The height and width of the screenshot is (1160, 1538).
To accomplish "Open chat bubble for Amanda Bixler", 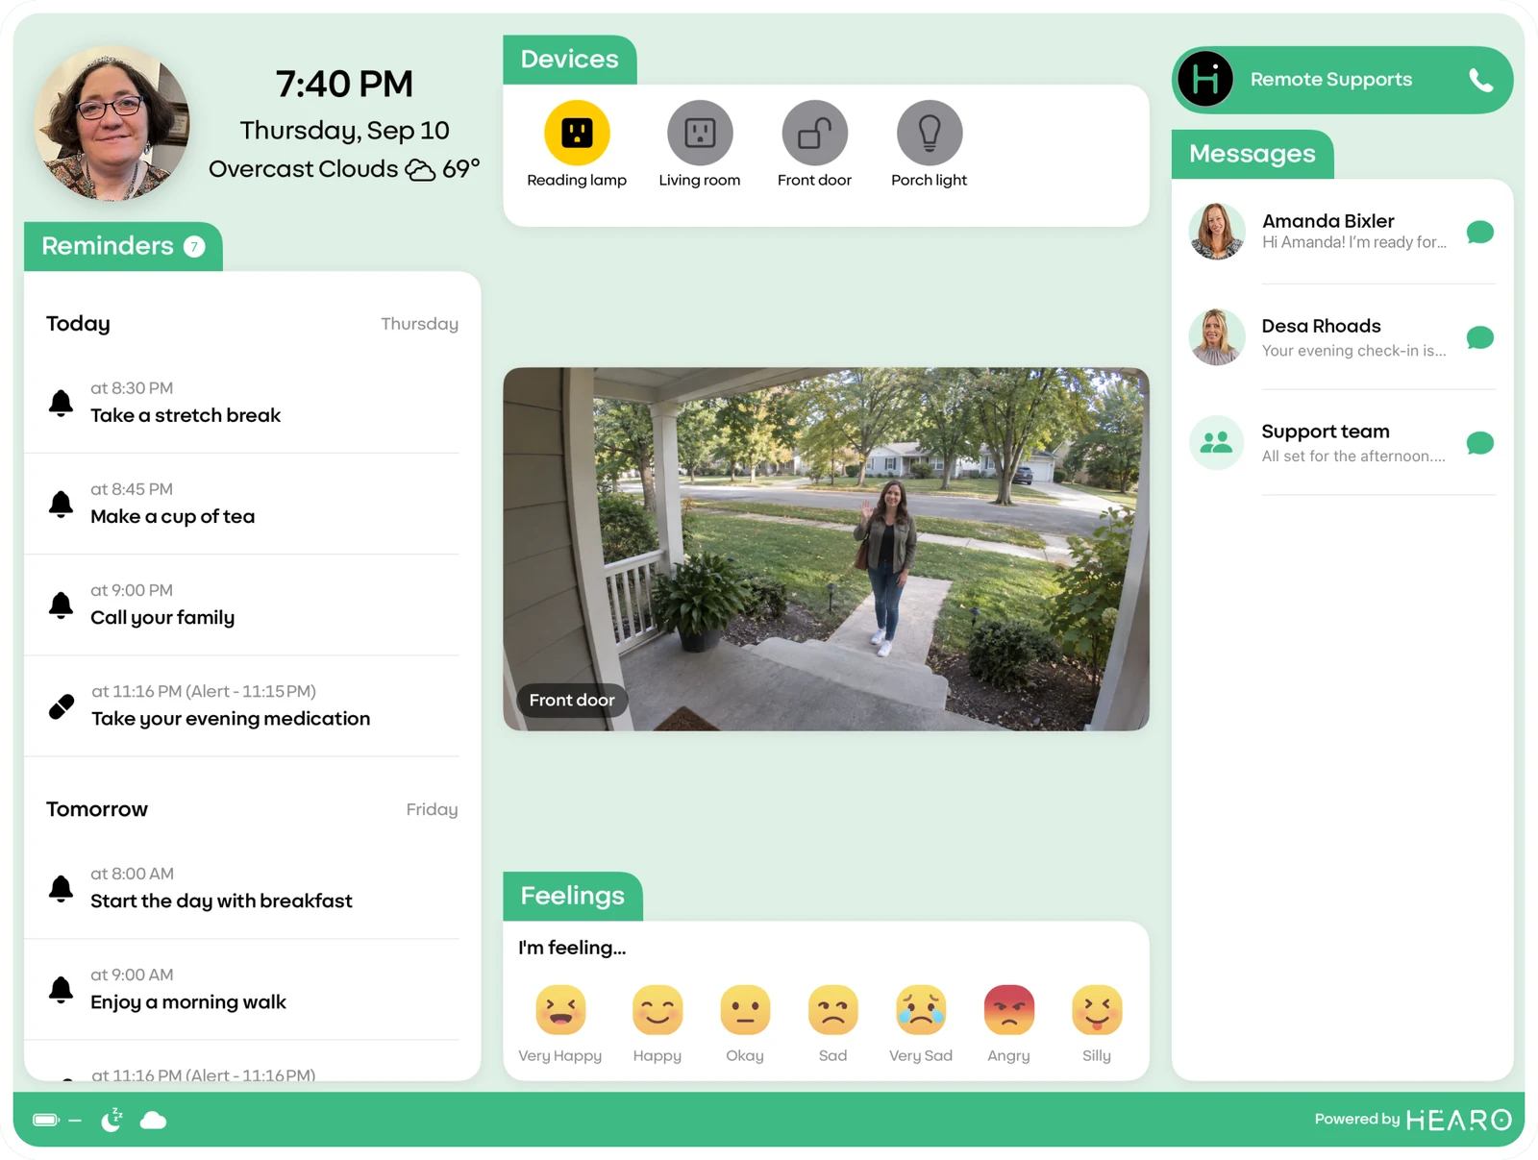I will click(x=1480, y=233).
